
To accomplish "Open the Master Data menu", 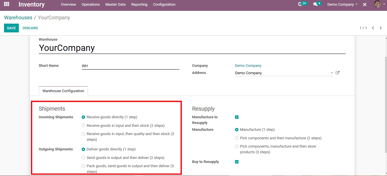I will [x=115, y=5].
